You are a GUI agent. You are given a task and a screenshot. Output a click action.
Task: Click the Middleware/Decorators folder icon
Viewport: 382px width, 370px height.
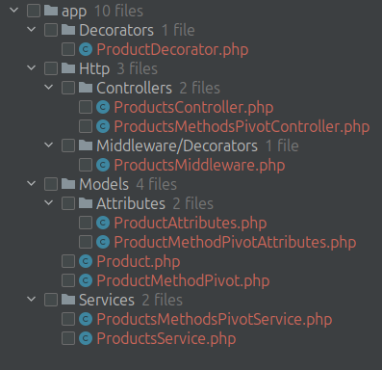(86, 145)
